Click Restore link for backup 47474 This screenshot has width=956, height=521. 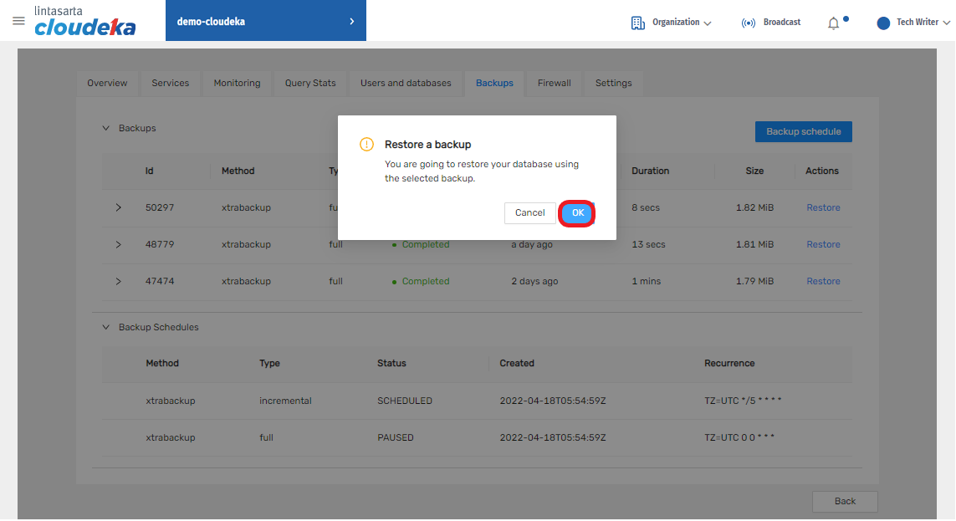click(x=823, y=281)
